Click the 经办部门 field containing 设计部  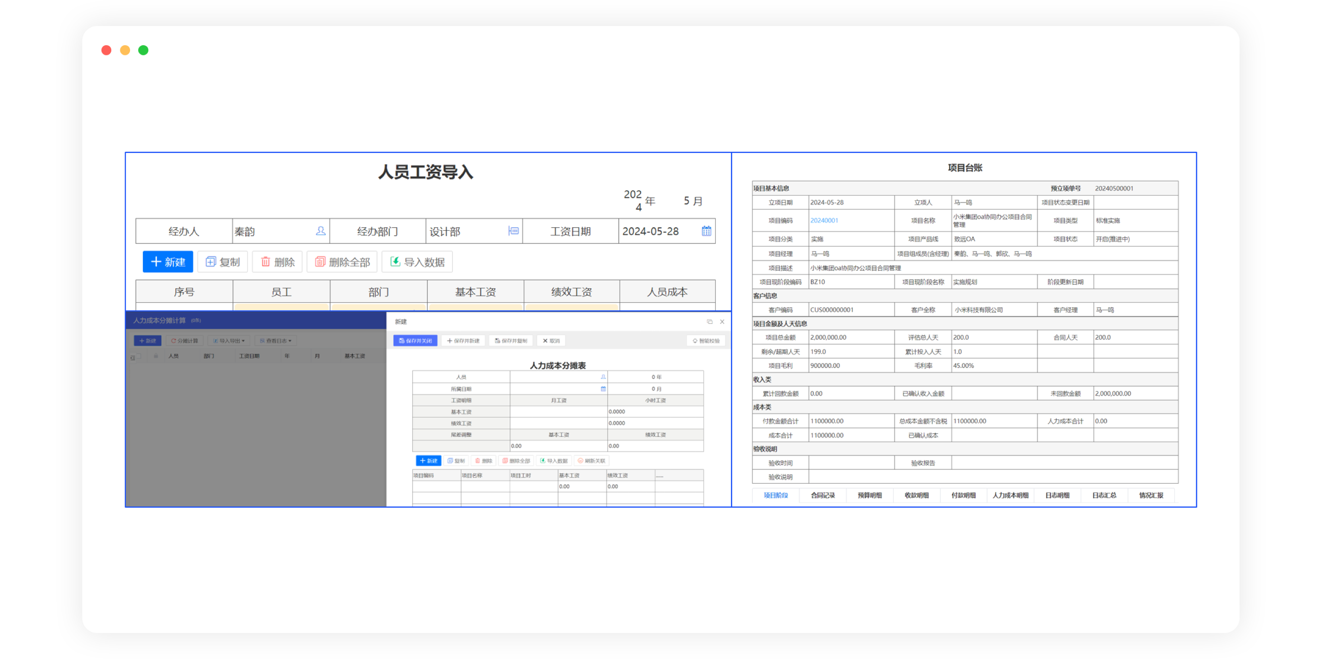tap(474, 231)
